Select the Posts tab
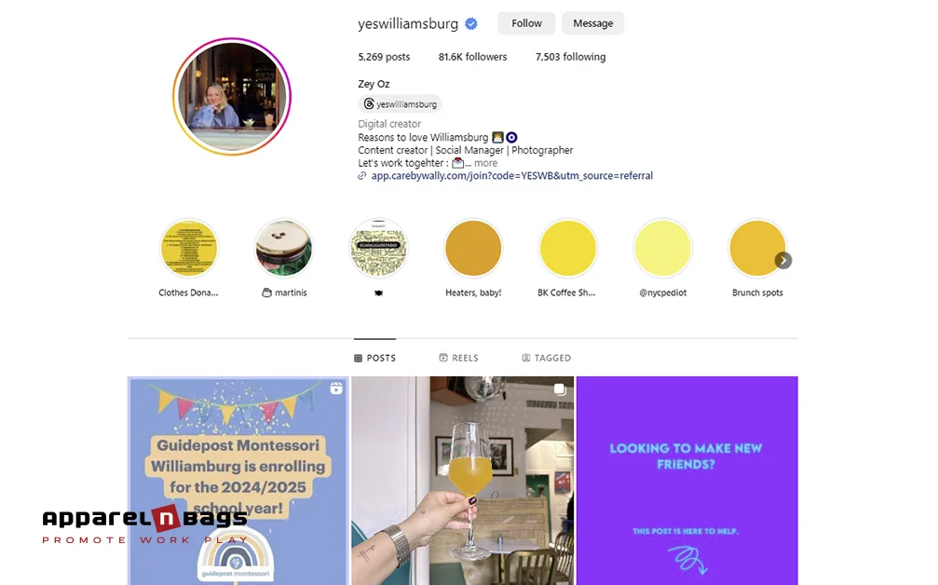Viewport: 938px width, 585px height. [x=375, y=358]
